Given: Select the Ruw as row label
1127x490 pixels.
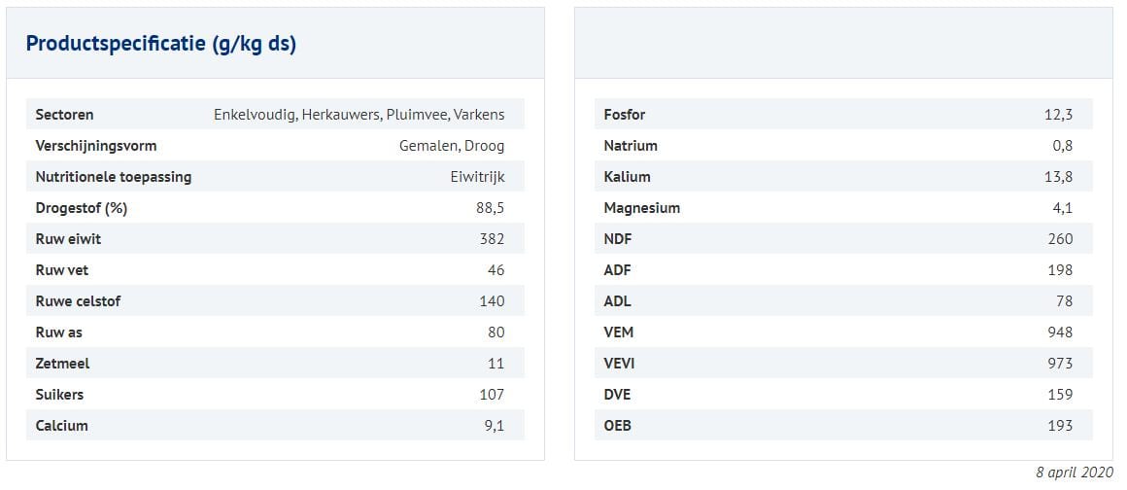Looking at the screenshot, I should (59, 332).
